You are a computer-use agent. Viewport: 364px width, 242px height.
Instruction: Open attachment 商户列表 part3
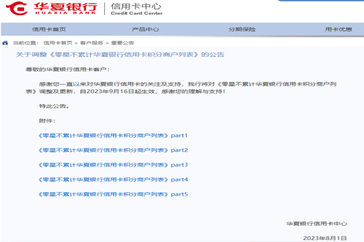click(x=113, y=165)
